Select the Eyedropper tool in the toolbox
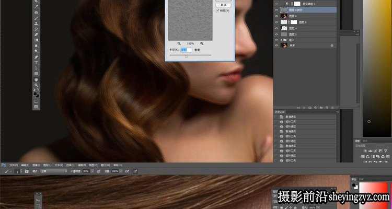This screenshot has height=209, width=392. point(36,6)
